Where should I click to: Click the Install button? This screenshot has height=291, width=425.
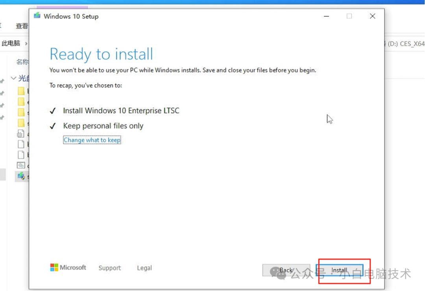339,270
